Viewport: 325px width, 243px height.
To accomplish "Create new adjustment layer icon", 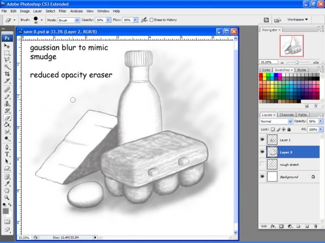I will (290, 226).
